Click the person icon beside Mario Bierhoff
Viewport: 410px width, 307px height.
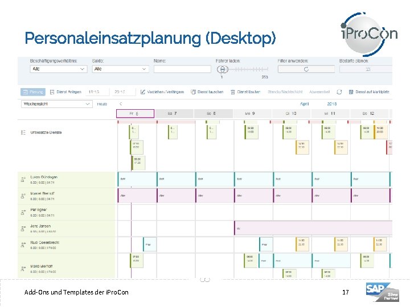23,268
